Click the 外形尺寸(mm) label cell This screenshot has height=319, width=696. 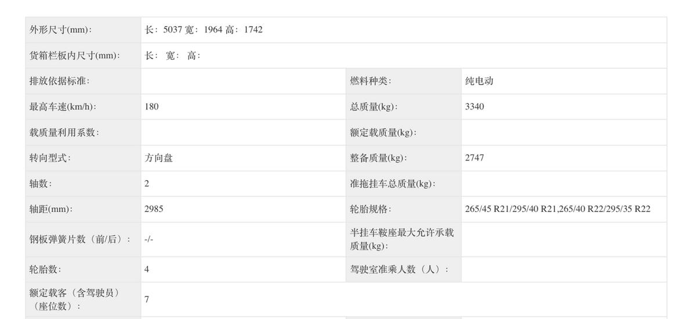pos(60,30)
